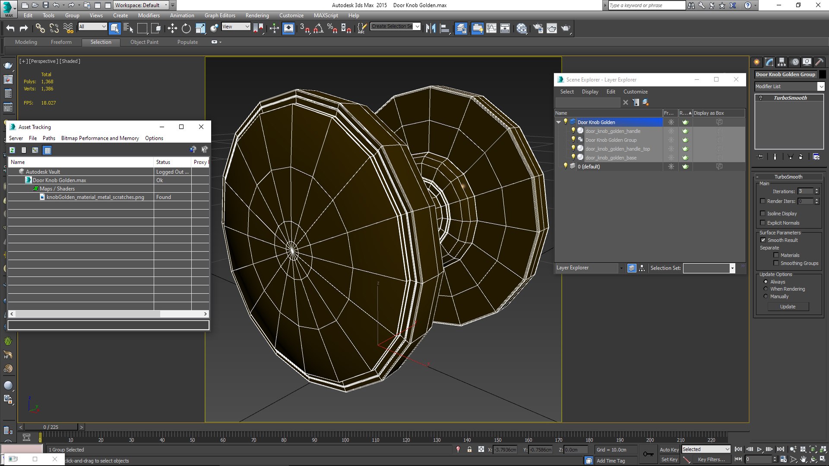Image resolution: width=829 pixels, height=466 pixels.
Task: Select Manually update option
Action: tap(766, 296)
